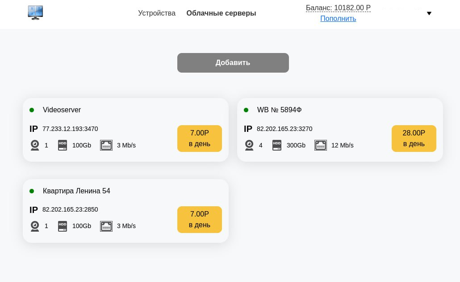Click network icon on Квартира Ленина 54 card

pos(106,226)
